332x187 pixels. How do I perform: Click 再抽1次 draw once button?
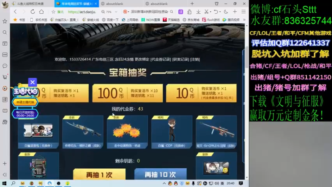pos(99,175)
